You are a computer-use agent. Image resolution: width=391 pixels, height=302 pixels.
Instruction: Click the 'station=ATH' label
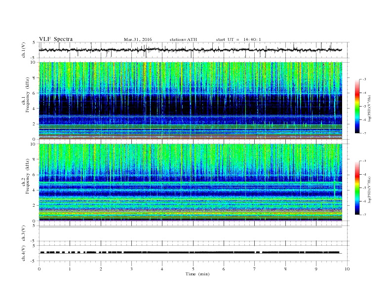click(x=183, y=39)
